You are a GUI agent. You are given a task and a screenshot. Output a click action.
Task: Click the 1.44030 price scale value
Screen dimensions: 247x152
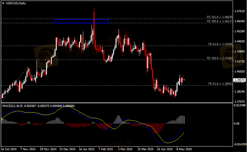pos(239,41)
